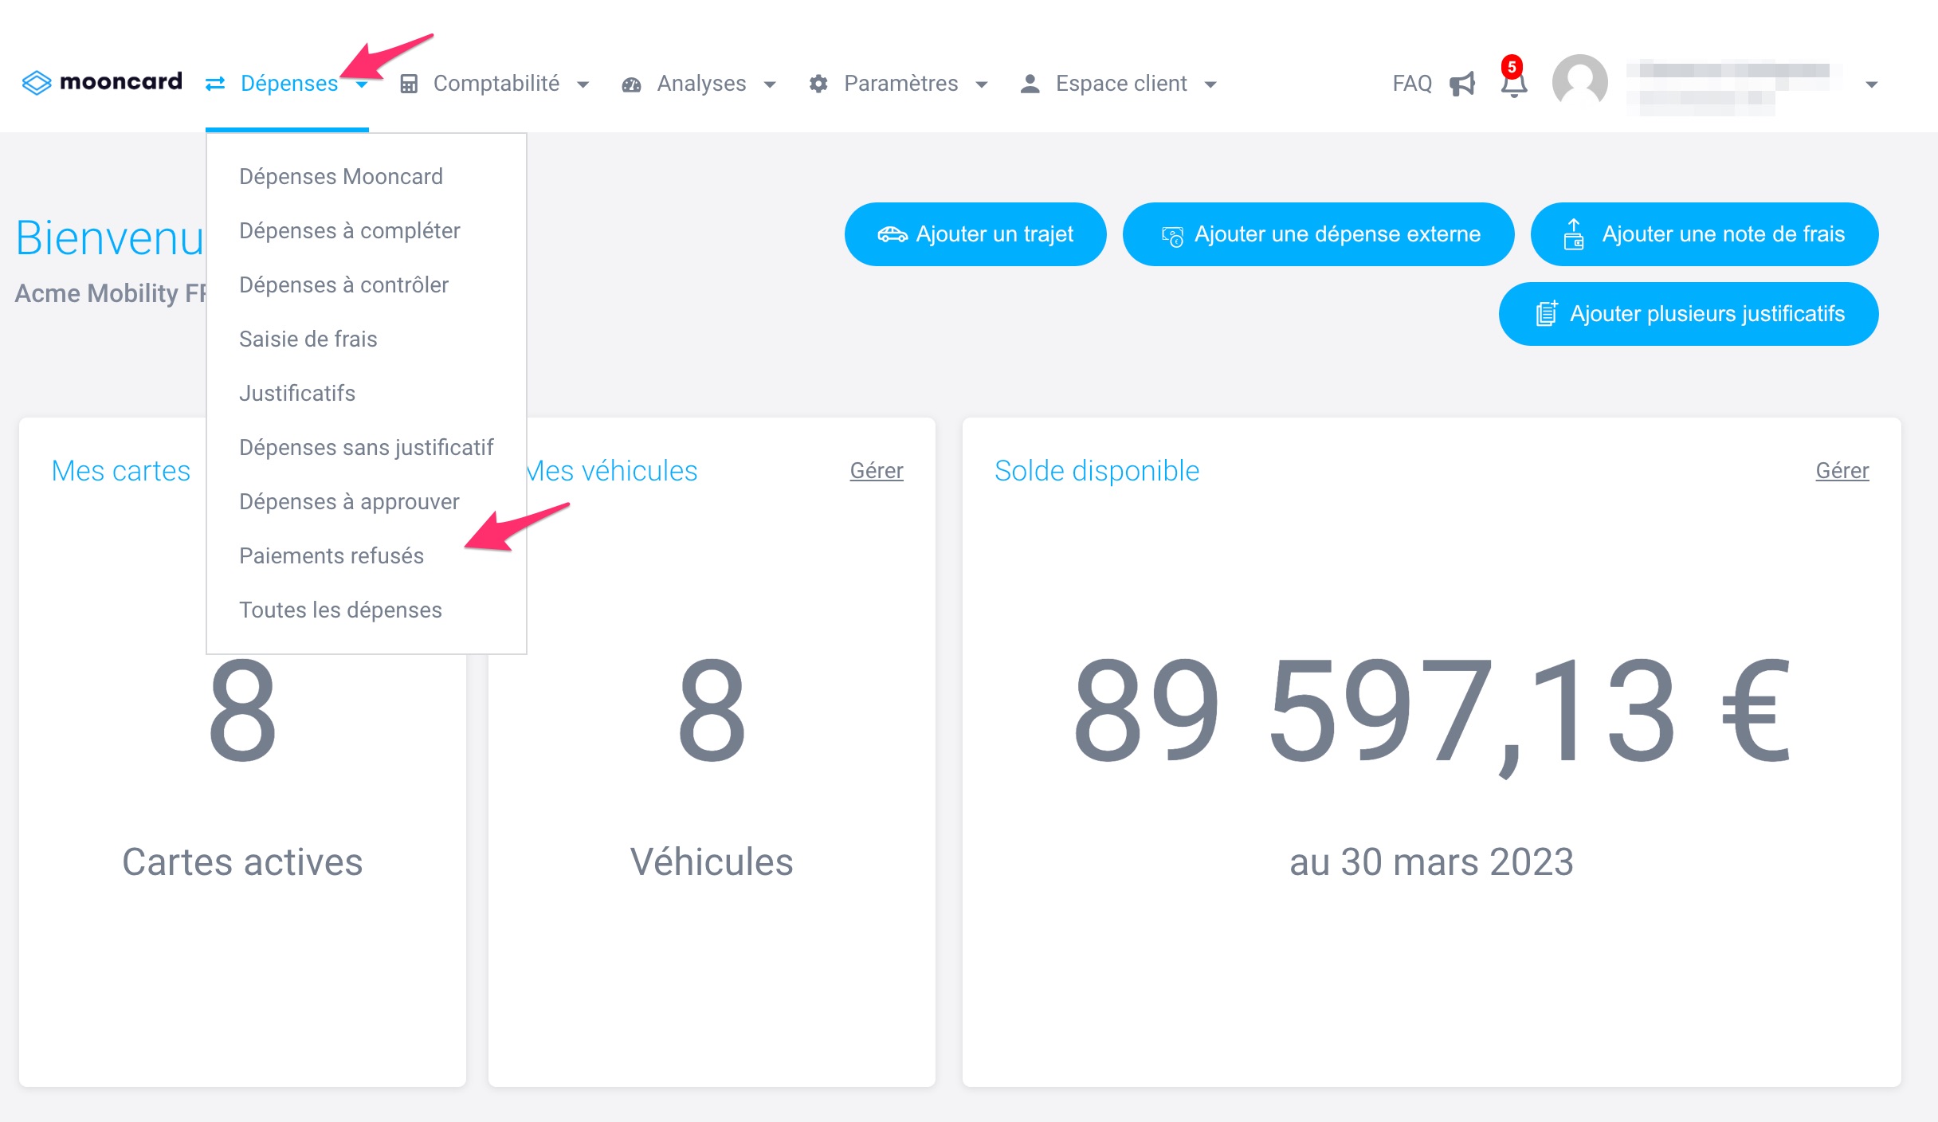Select the transfer arrows icon beside Dépenses
Image resolution: width=1938 pixels, height=1122 pixels.
coord(214,83)
